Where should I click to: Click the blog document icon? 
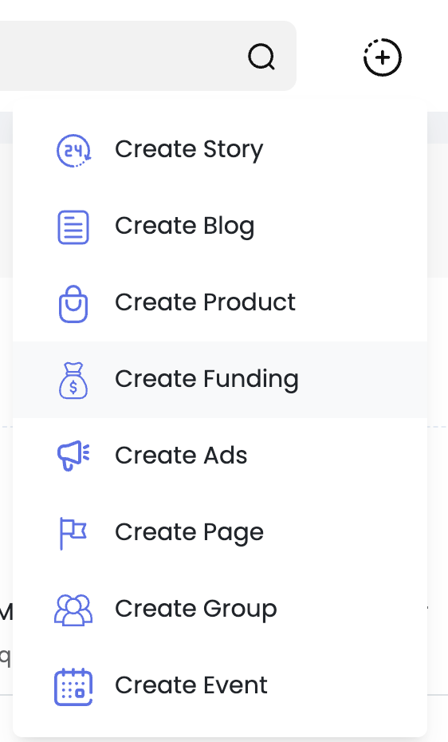[x=73, y=227]
